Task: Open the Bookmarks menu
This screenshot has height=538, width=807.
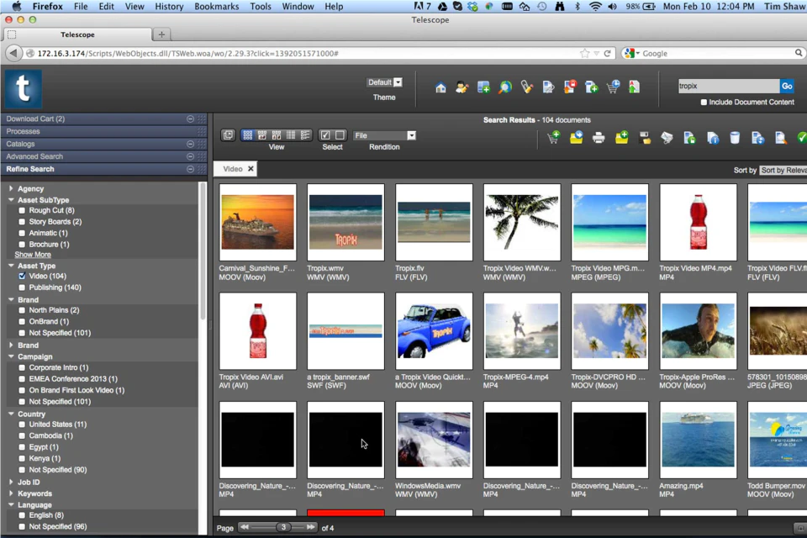Action: (216, 7)
